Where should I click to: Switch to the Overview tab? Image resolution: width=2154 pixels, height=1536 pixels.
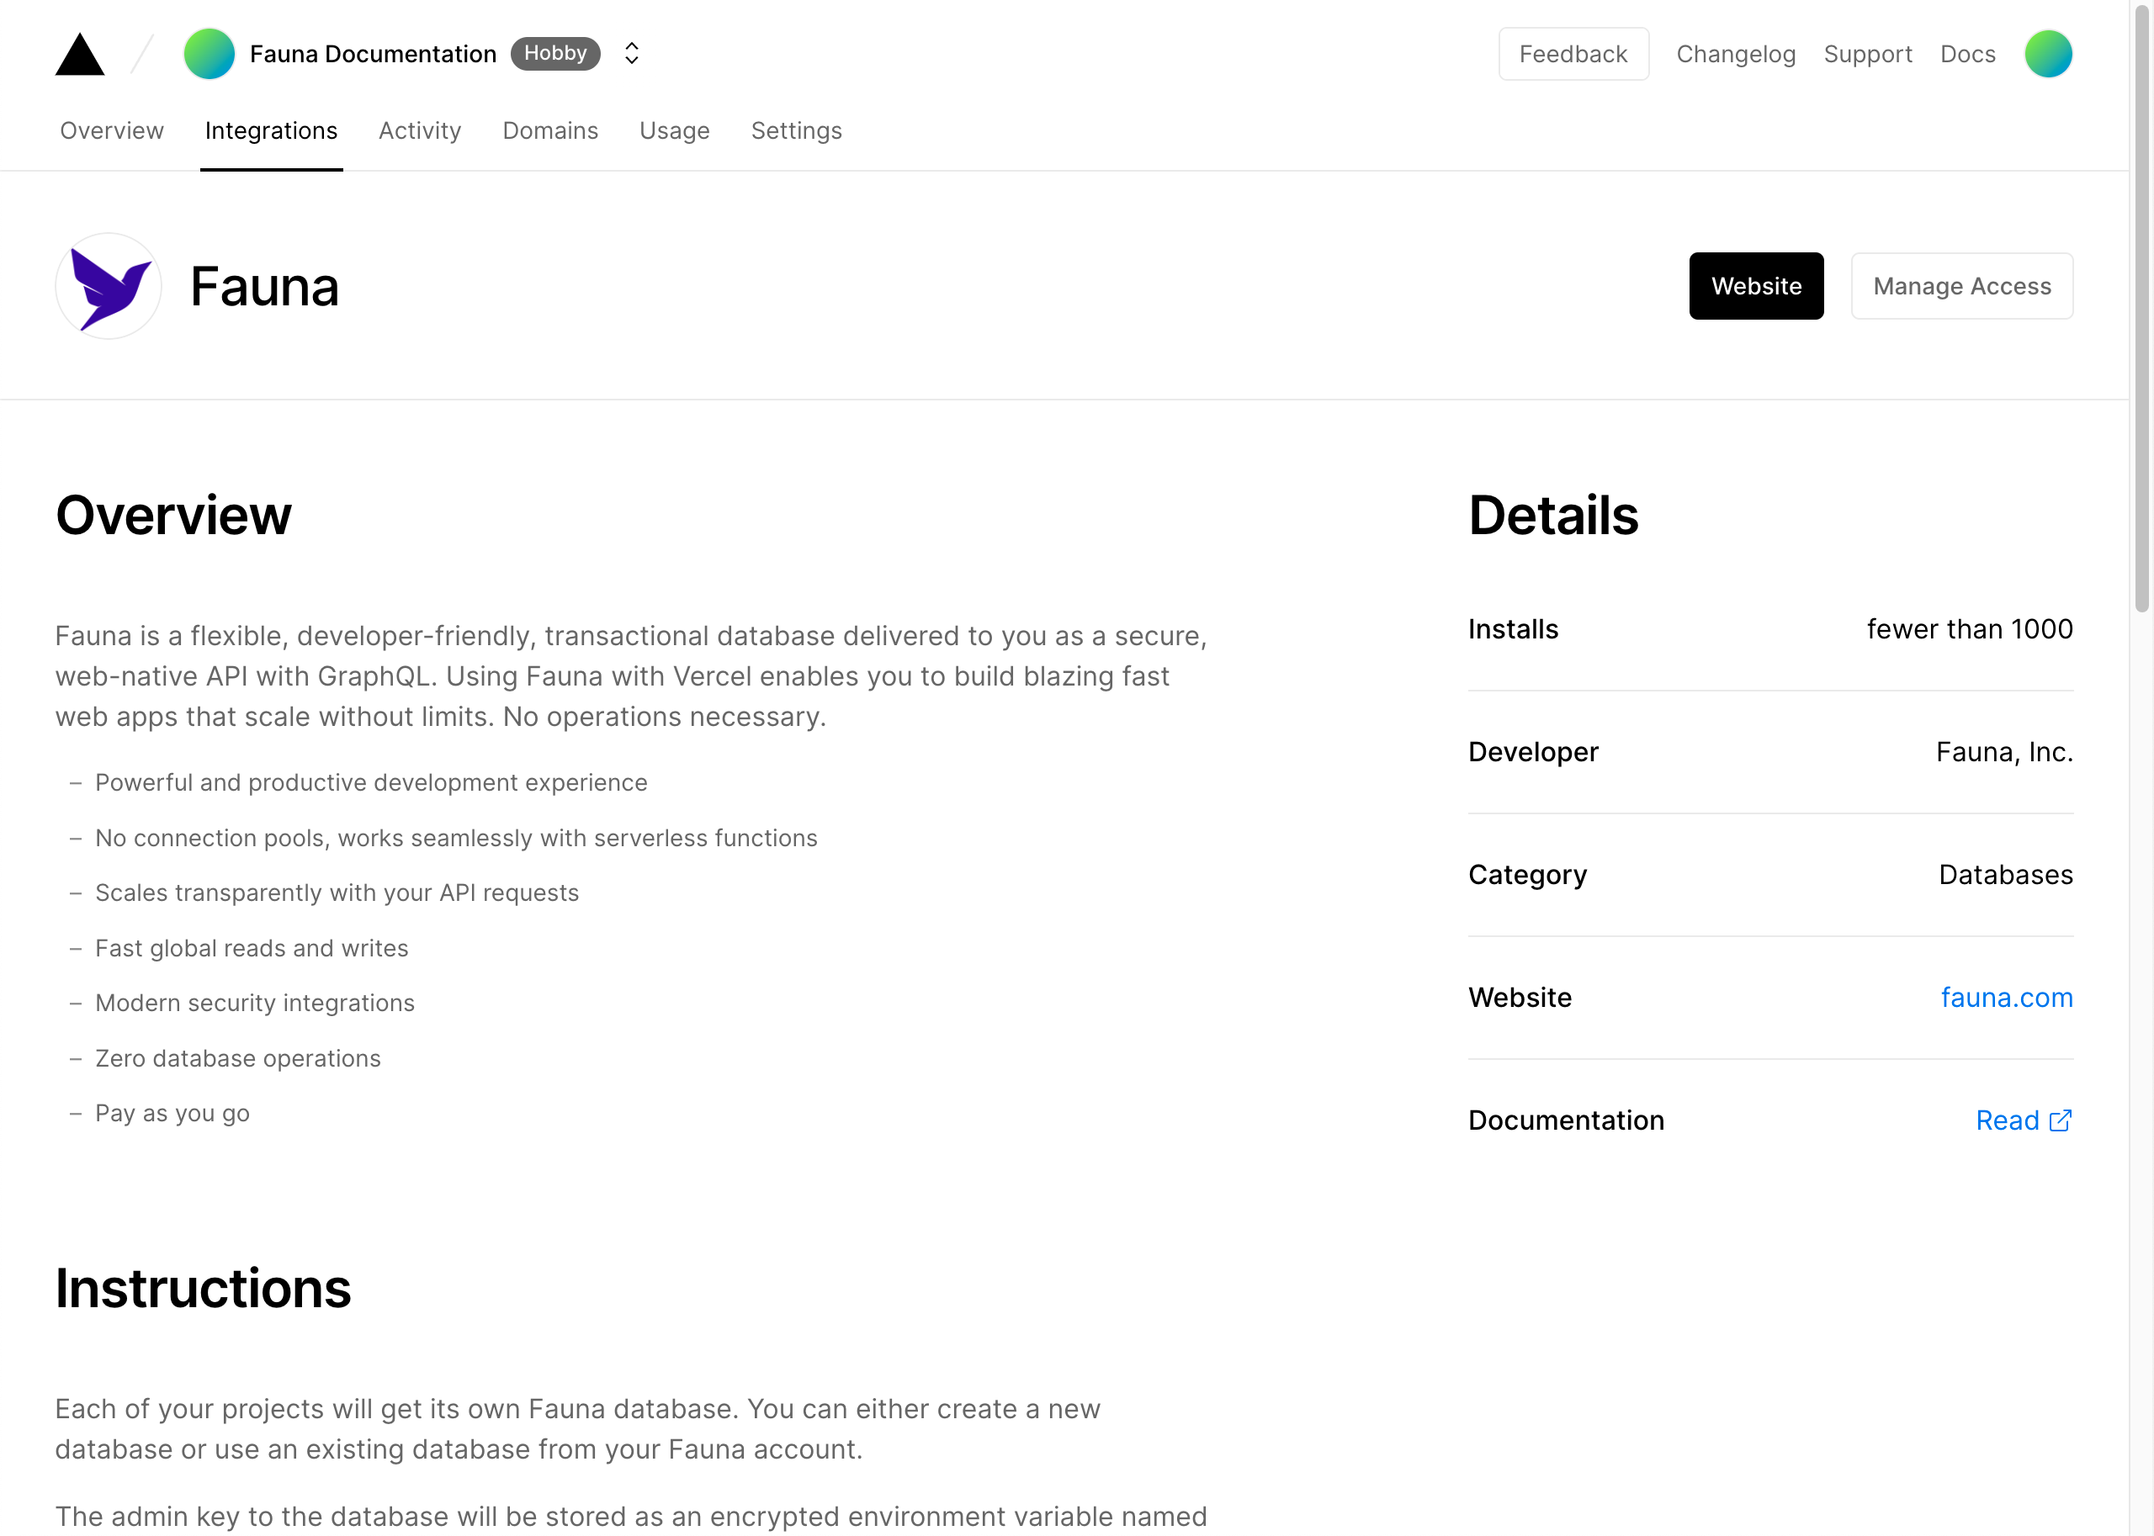[x=109, y=130]
